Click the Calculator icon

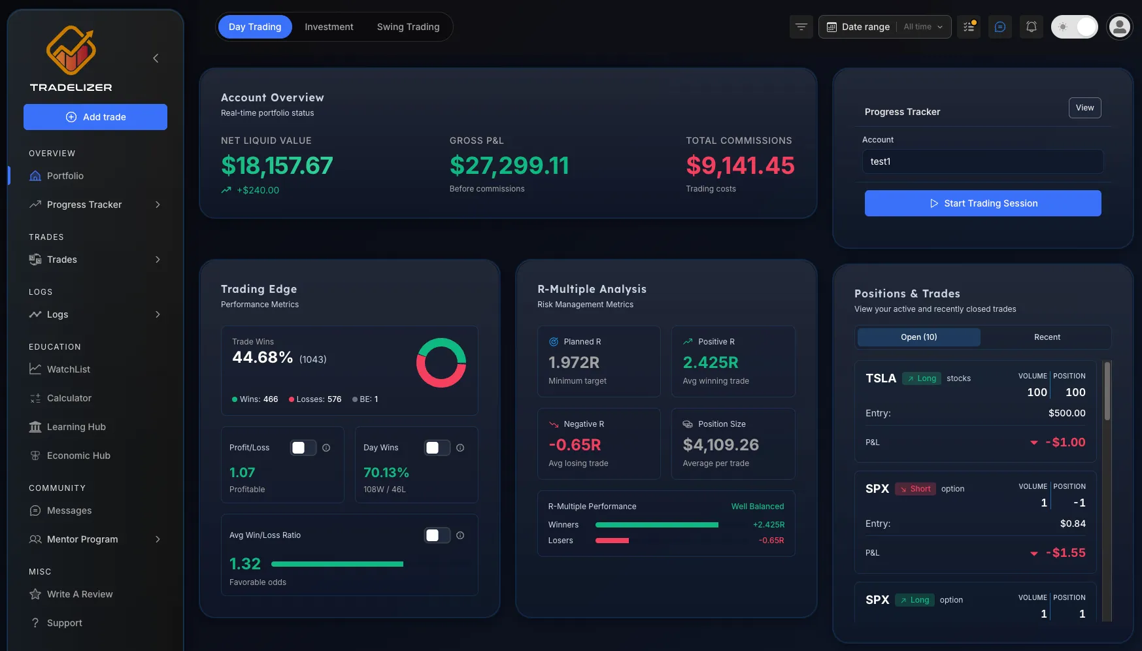pyautogui.click(x=35, y=398)
